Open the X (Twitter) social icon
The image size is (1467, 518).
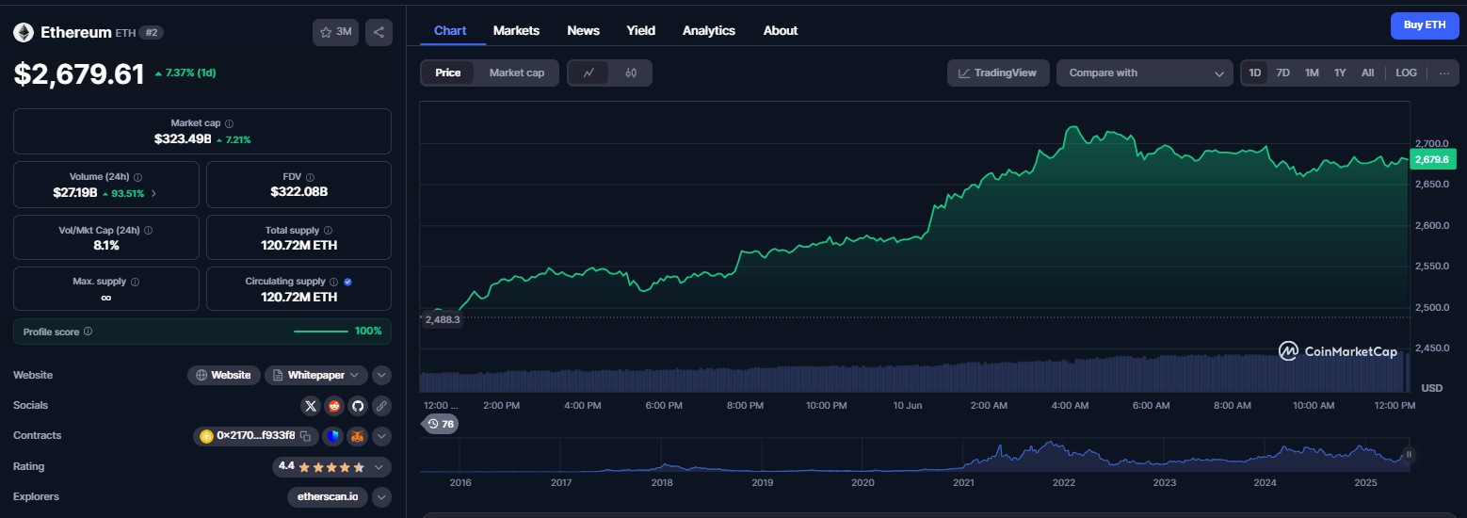tap(312, 406)
